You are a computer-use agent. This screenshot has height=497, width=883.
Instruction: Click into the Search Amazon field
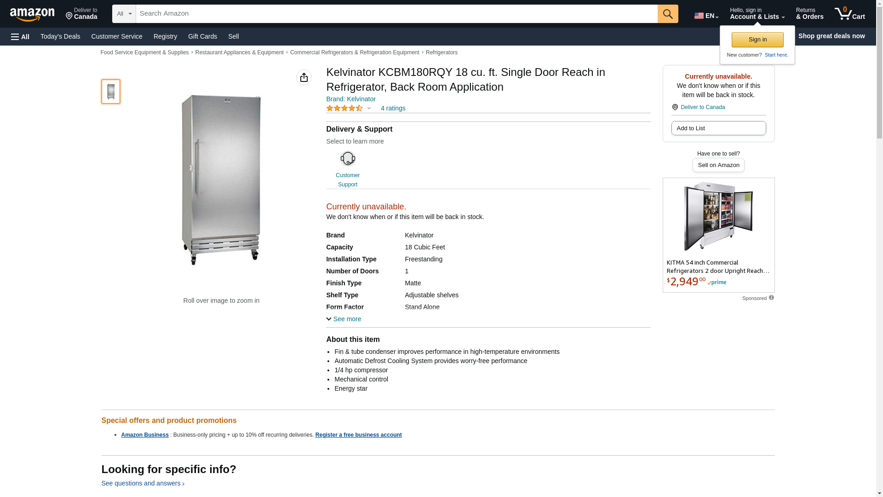click(396, 14)
